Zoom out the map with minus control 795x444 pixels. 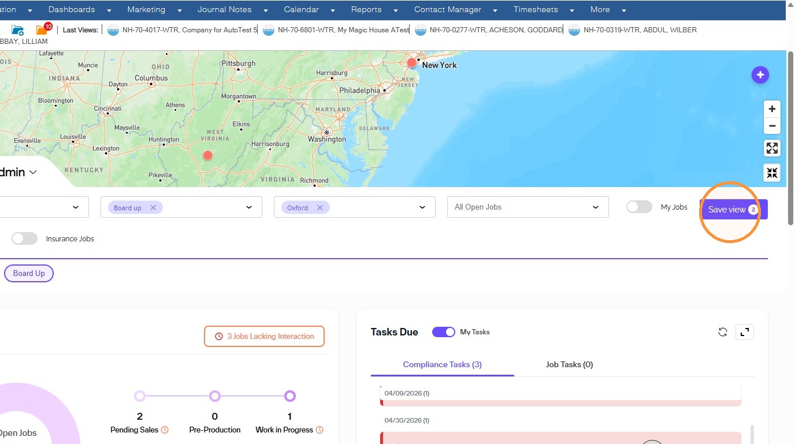[x=772, y=126]
